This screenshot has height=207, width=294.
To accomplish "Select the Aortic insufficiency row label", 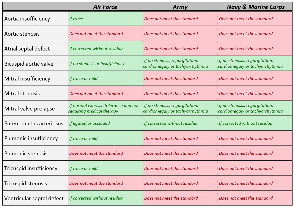I will (27, 19).
